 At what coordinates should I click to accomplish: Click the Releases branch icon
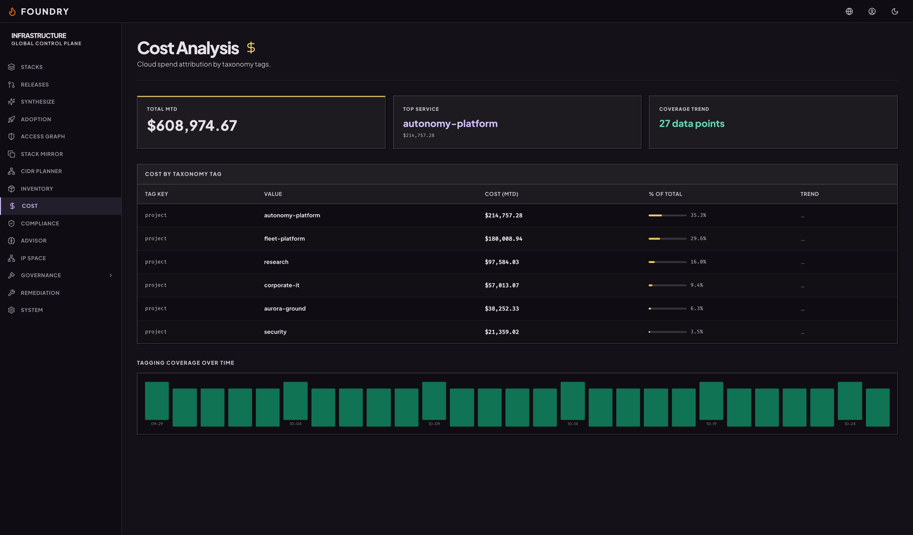tap(11, 84)
